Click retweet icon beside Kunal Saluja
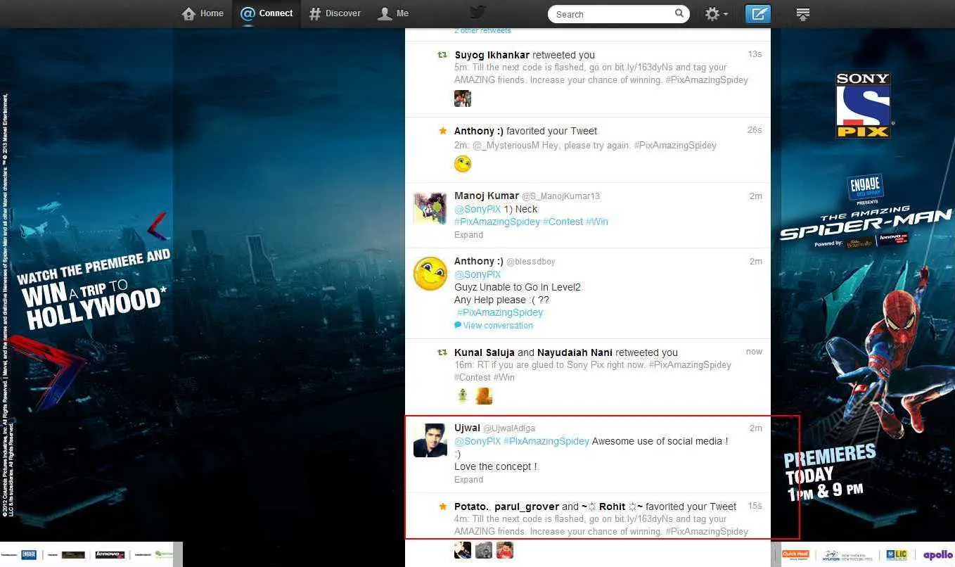Screen dimensions: 955x567 pos(442,352)
